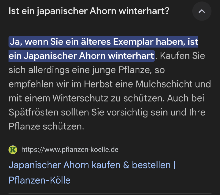Click the word "Mulchschicht" in the answer

(x=164, y=84)
